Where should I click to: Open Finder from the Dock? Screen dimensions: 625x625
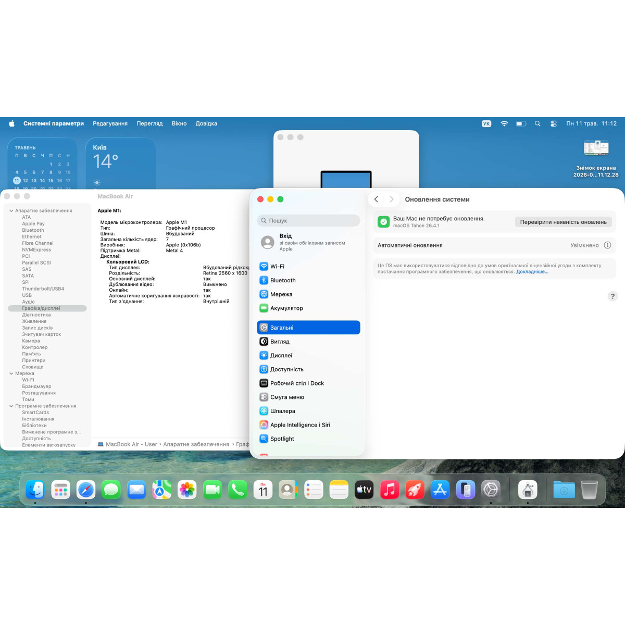click(x=35, y=490)
